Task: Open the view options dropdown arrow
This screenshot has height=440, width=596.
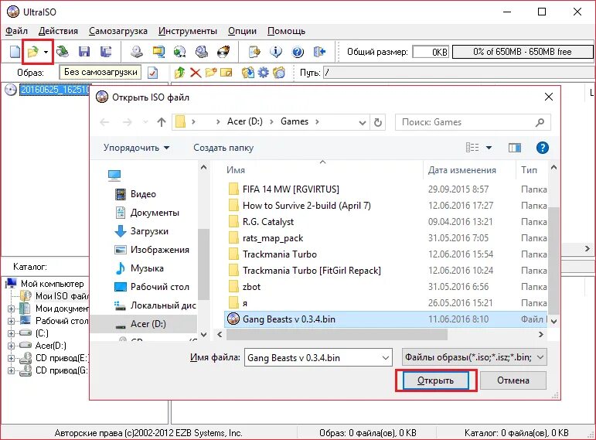Action: pyautogui.click(x=489, y=148)
